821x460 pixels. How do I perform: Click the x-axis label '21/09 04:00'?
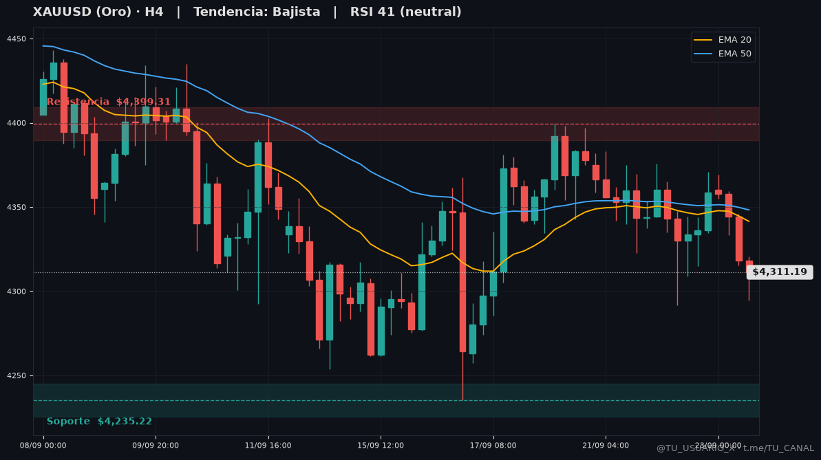[606, 446]
